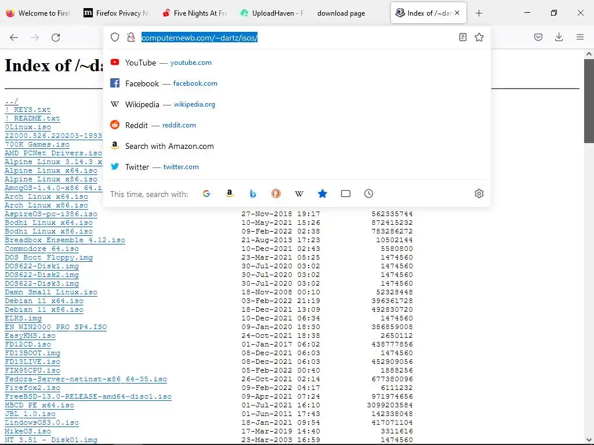Switch to the UploadHaven tab

pos(273,13)
